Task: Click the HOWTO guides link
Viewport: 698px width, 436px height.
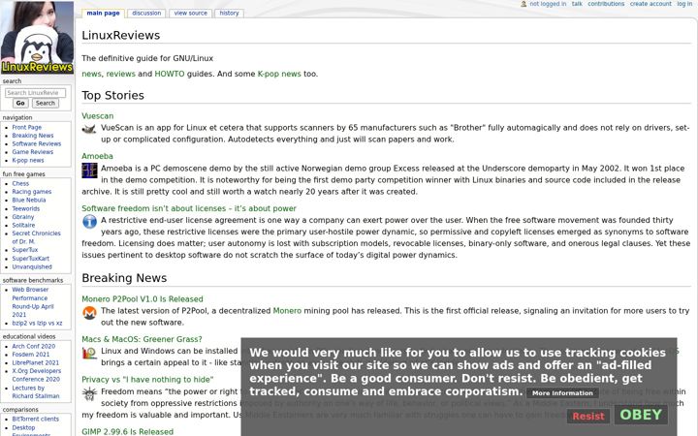Action: coord(169,74)
